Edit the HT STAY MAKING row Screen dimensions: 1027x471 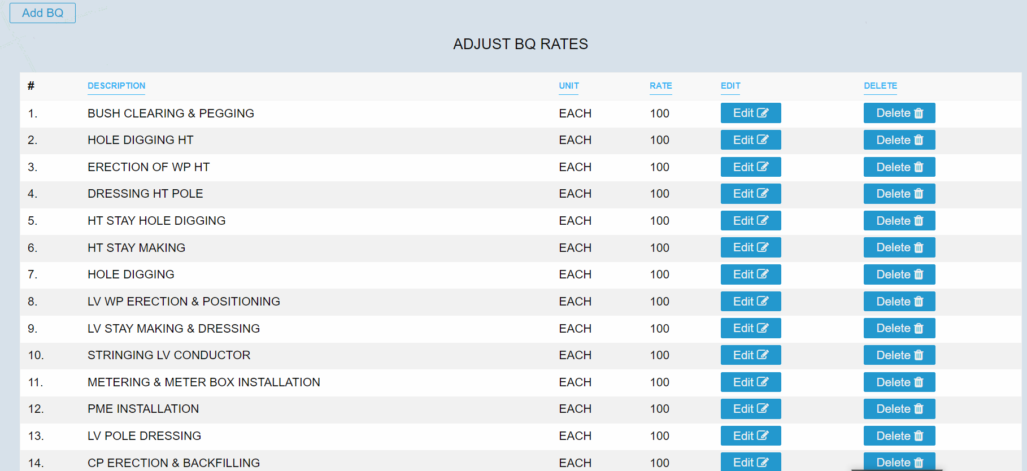coord(751,247)
